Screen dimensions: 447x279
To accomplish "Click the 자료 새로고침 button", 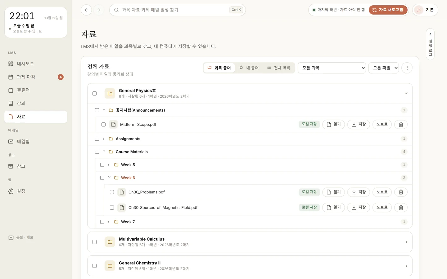I will (x=388, y=10).
